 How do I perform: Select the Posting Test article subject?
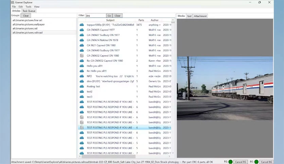coord(93,86)
